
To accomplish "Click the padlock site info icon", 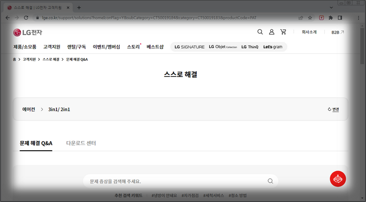I will 37,18.
